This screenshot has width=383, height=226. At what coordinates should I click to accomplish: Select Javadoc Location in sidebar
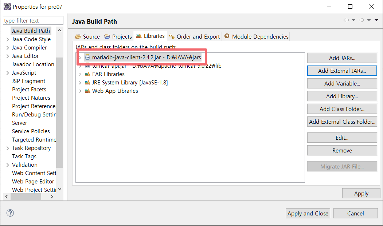point(33,64)
